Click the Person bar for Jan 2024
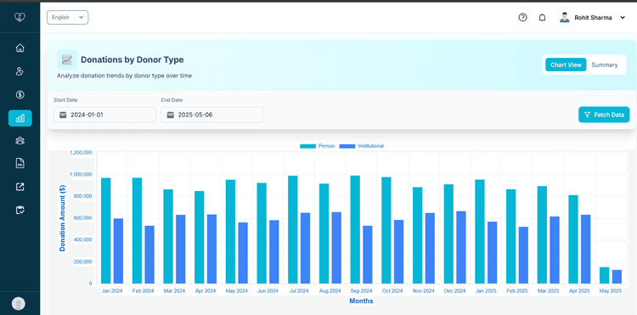 click(x=105, y=231)
